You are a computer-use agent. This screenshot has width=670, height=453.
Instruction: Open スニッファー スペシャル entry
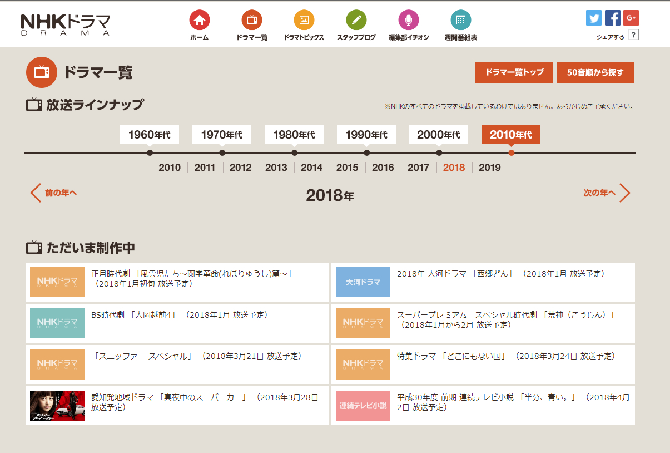[x=177, y=365]
